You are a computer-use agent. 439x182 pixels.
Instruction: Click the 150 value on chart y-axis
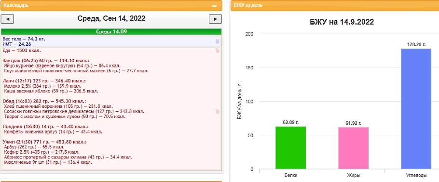[250, 68]
